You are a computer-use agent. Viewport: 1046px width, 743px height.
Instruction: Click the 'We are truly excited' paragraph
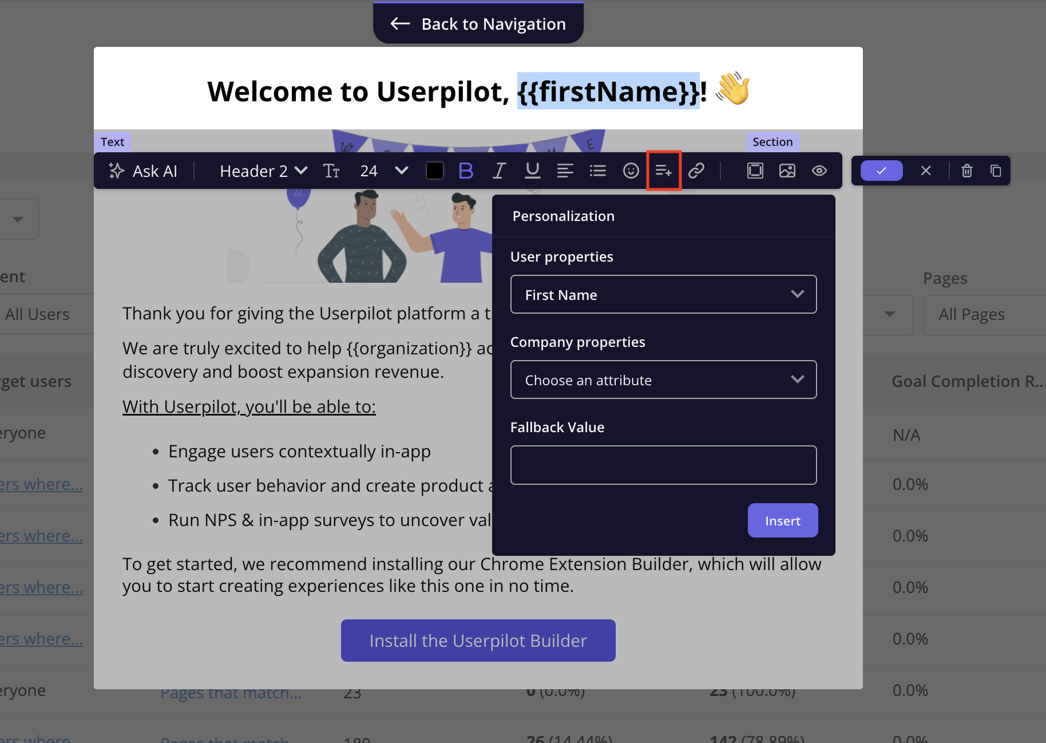tap(307, 359)
